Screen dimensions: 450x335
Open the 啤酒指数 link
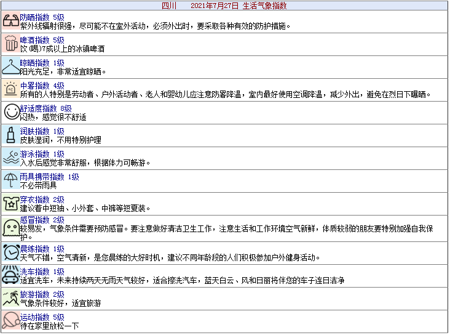(x=35, y=40)
